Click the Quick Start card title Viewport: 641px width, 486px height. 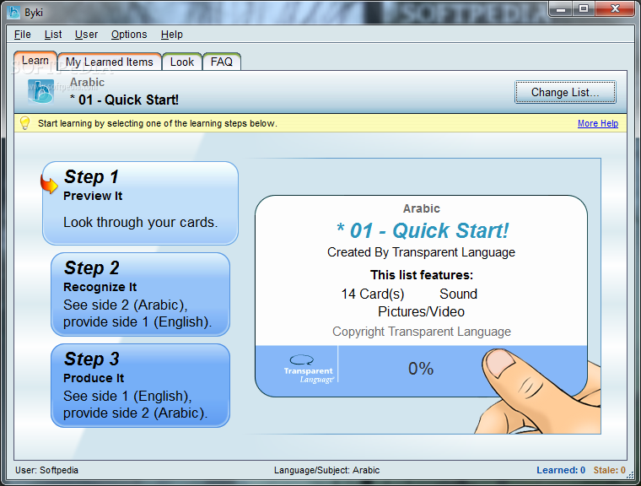(422, 230)
